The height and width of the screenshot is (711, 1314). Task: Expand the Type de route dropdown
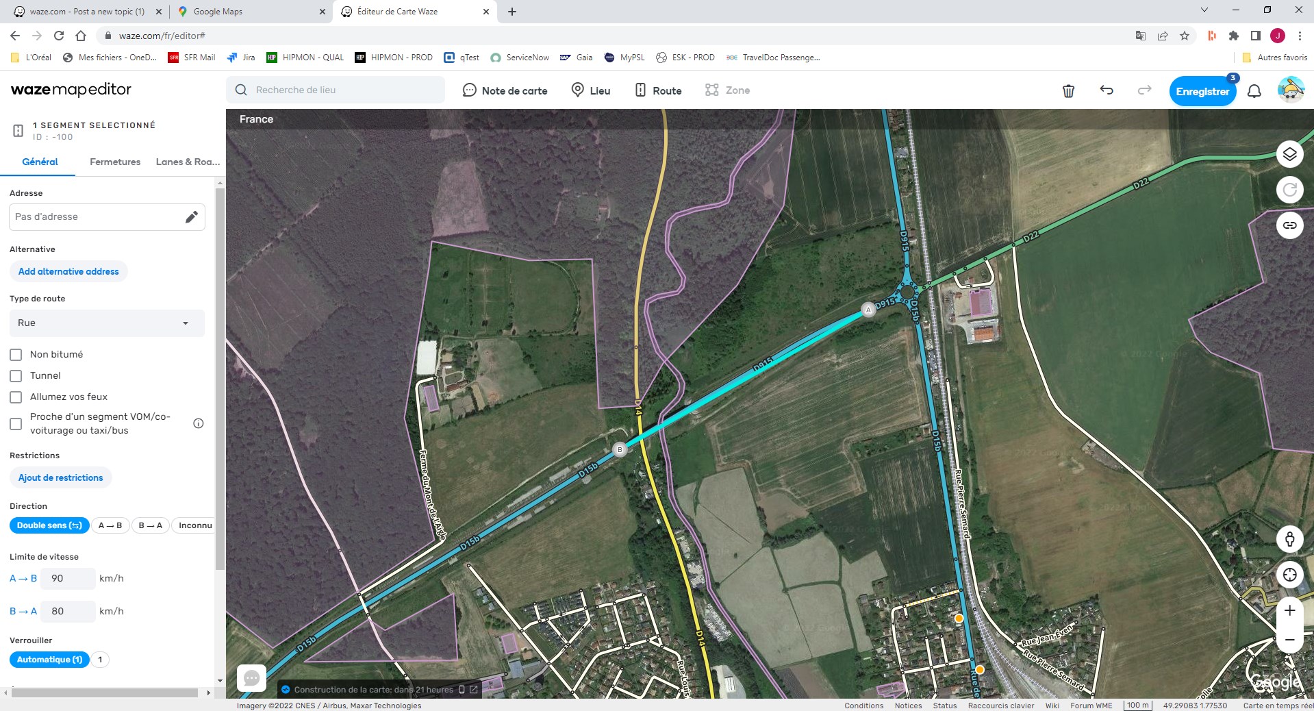pos(107,323)
